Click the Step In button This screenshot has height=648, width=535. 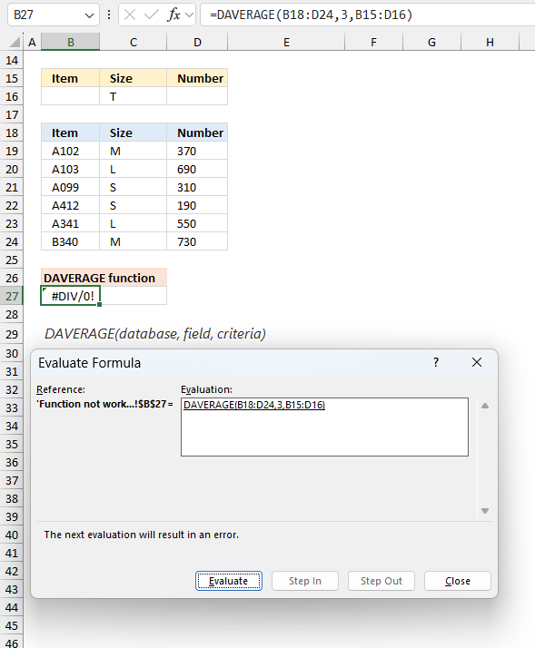coord(305,581)
